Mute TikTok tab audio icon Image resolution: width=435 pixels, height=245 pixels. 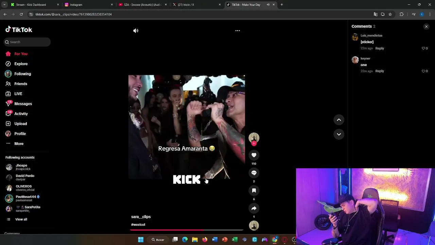tap(268, 5)
